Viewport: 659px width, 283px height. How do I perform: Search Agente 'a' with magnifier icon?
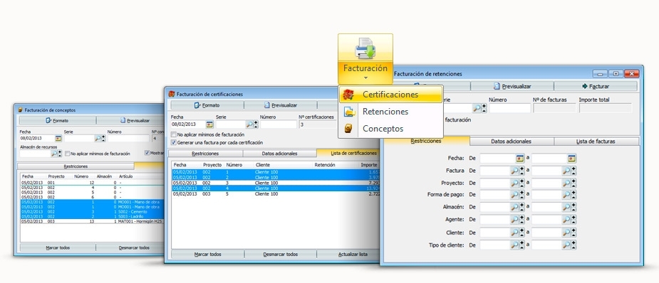(x=566, y=220)
